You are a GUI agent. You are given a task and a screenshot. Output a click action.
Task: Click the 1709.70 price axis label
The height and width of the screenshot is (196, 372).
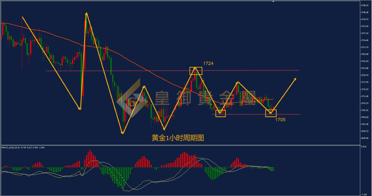364,103
